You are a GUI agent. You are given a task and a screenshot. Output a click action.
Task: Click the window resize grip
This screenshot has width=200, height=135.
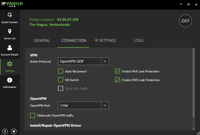[198, 133]
